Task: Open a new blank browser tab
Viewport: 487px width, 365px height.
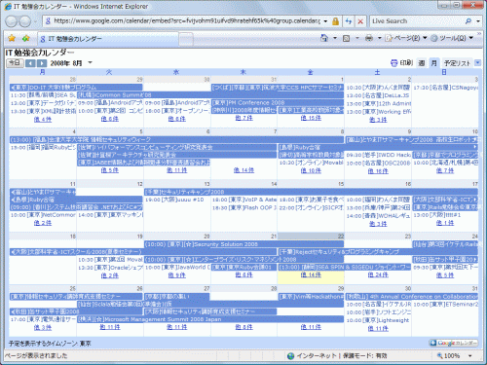Action: (186, 39)
